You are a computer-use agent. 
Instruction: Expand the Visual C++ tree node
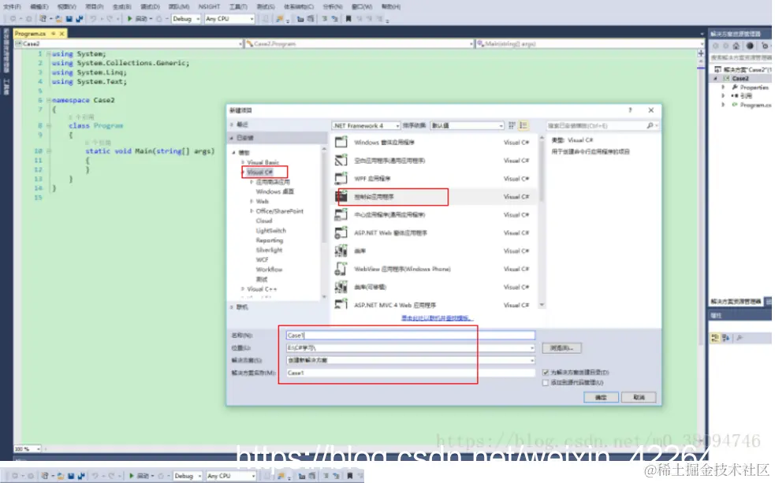pyautogui.click(x=243, y=289)
